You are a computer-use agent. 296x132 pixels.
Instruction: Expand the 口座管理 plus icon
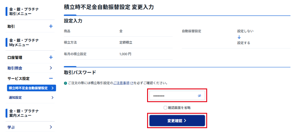click(x=51, y=58)
